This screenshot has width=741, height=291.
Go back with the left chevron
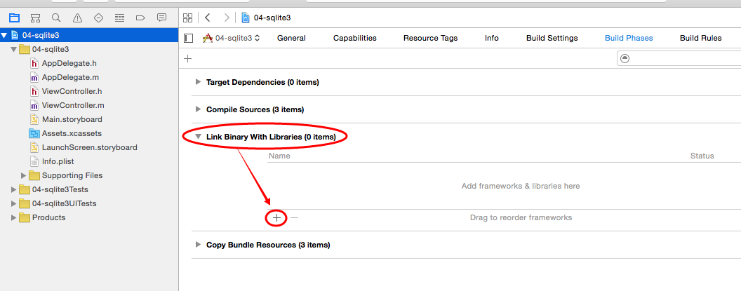pos(208,18)
